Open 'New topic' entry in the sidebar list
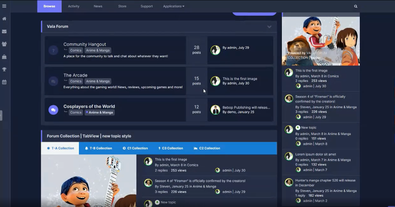The width and height of the screenshot is (395, 207). (309, 128)
